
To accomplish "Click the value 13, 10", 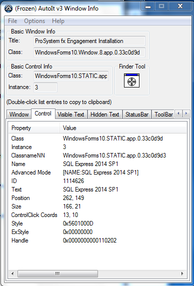I will (70, 215).
